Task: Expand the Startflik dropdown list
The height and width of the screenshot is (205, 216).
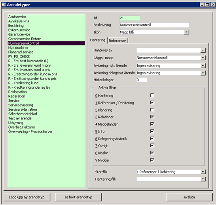Action: (203, 172)
